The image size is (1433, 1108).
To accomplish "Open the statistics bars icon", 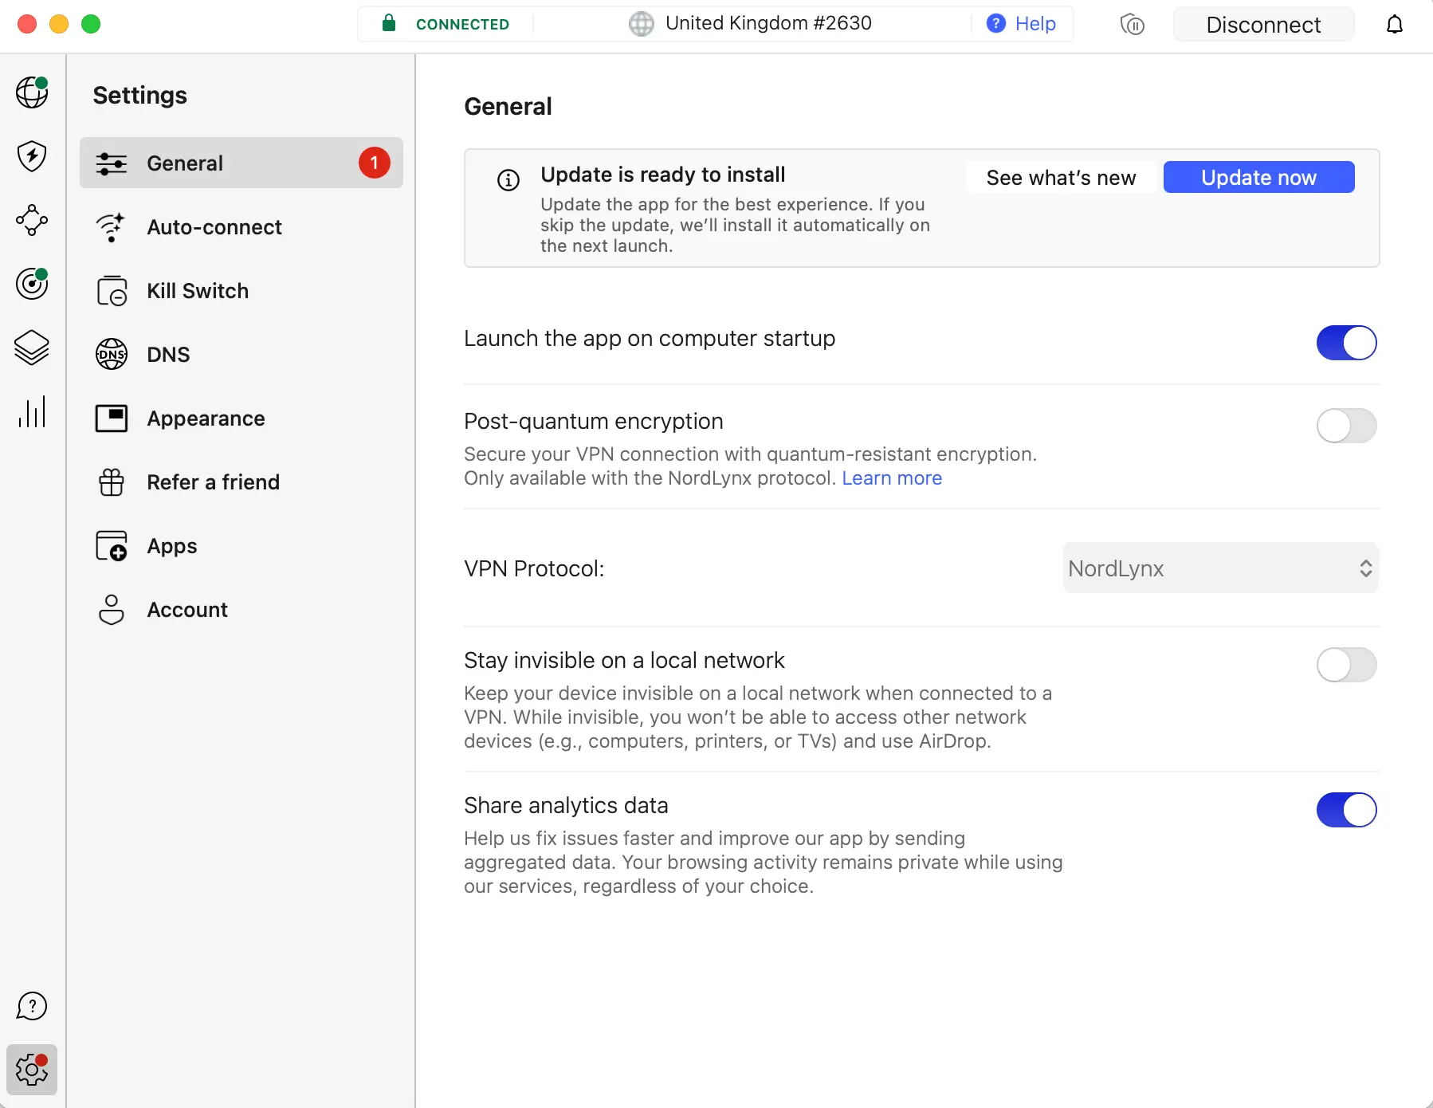I will click(x=32, y=411).
